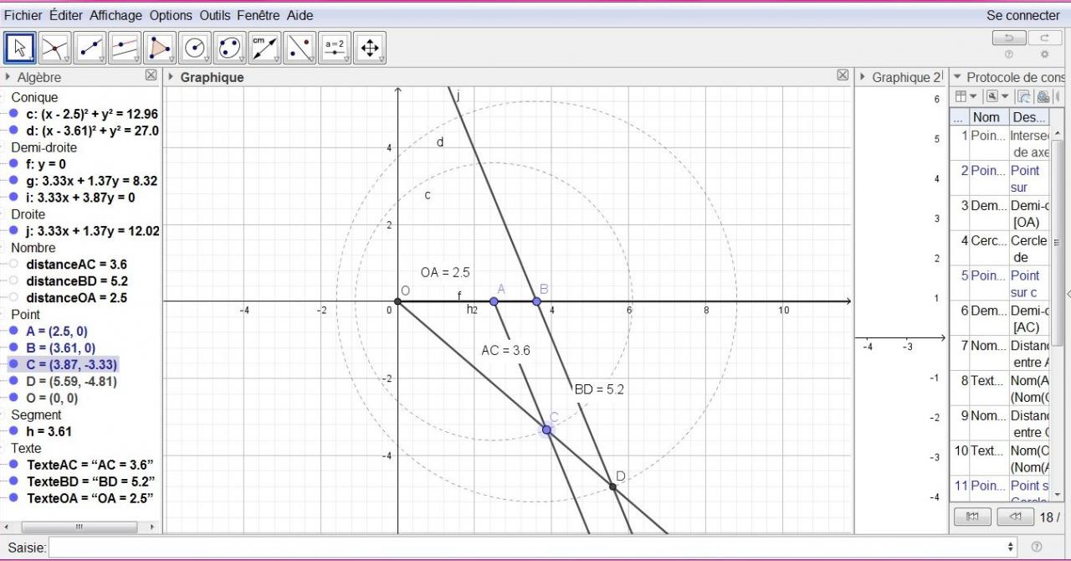This screenshot has height=561, width=1071.
Task: Click Se connecter to sign in
Action: [x=1022, y=15]
